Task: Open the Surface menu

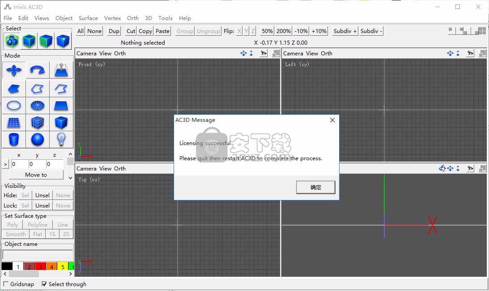Action: [88, 18]
